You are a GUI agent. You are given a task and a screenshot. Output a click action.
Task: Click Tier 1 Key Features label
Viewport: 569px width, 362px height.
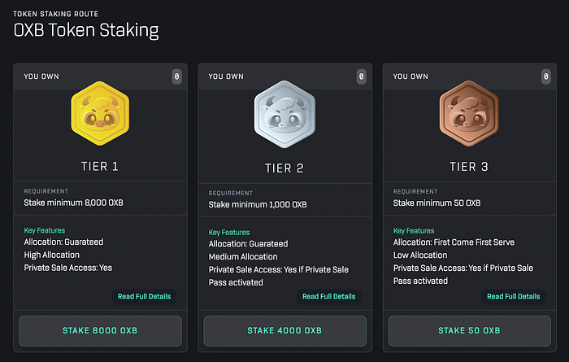[45, 231]
